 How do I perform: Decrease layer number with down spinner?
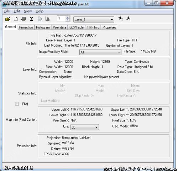[68, 20]
